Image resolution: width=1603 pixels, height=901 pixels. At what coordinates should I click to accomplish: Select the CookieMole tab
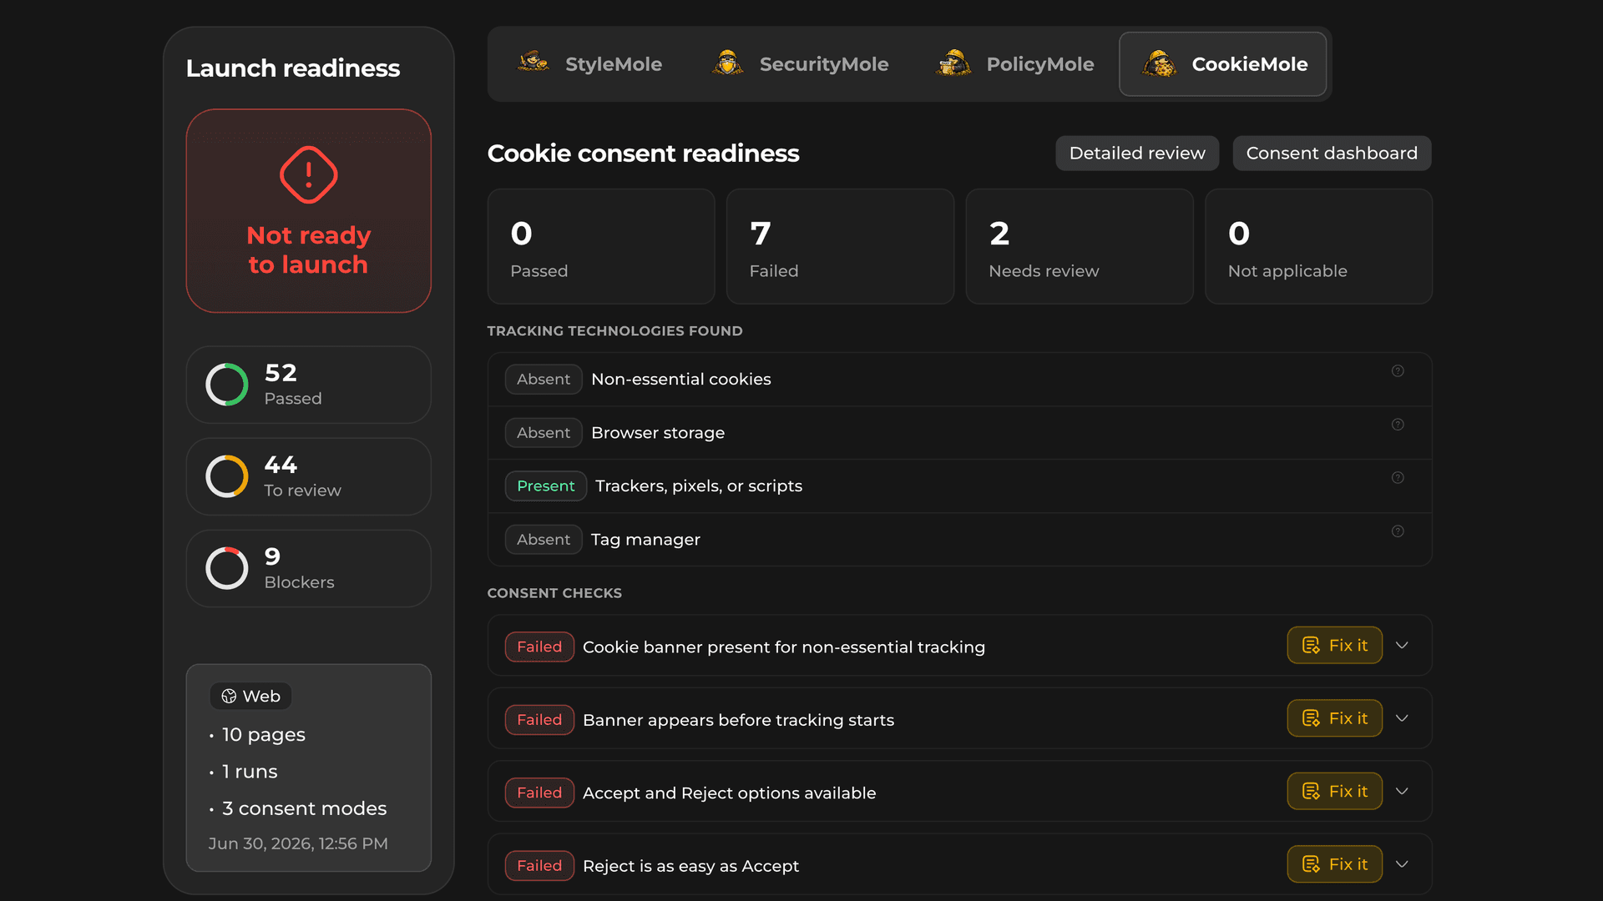pos(1223,64)
